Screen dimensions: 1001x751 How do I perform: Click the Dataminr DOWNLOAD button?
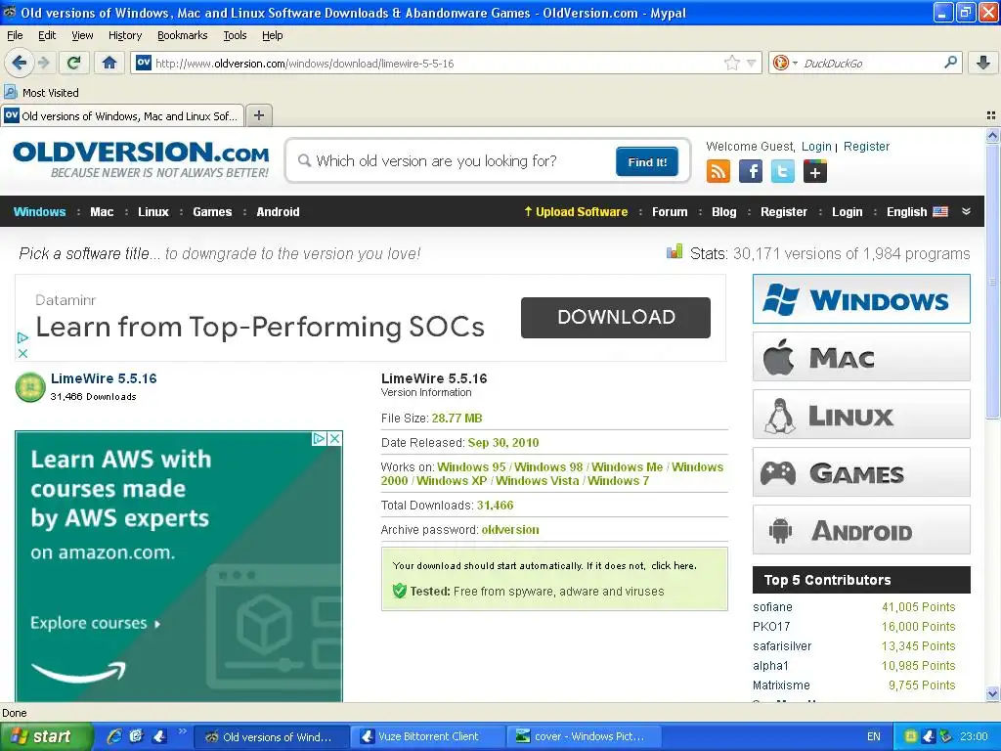(x=616, y=317)
